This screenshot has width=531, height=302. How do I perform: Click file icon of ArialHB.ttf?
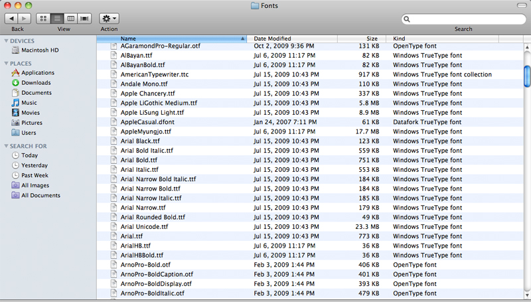coord(114,246)
